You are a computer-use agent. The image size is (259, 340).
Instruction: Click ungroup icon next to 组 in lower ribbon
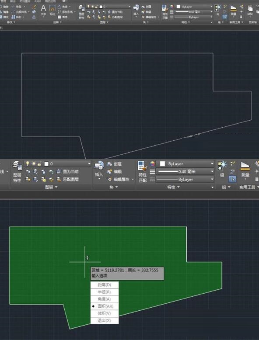233,163
